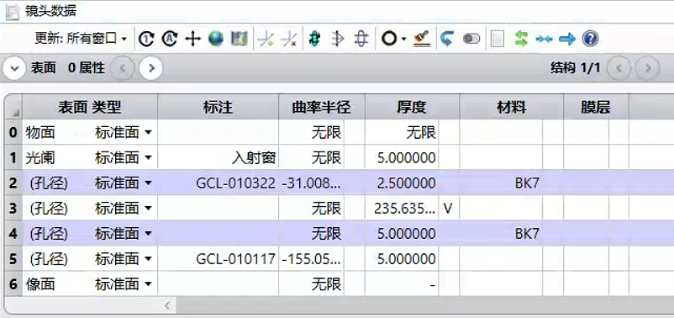The width and height of the screenshot is (674, 318).
Task: Click the notepad page icon in the toolbar
Action: pos(497,40)
